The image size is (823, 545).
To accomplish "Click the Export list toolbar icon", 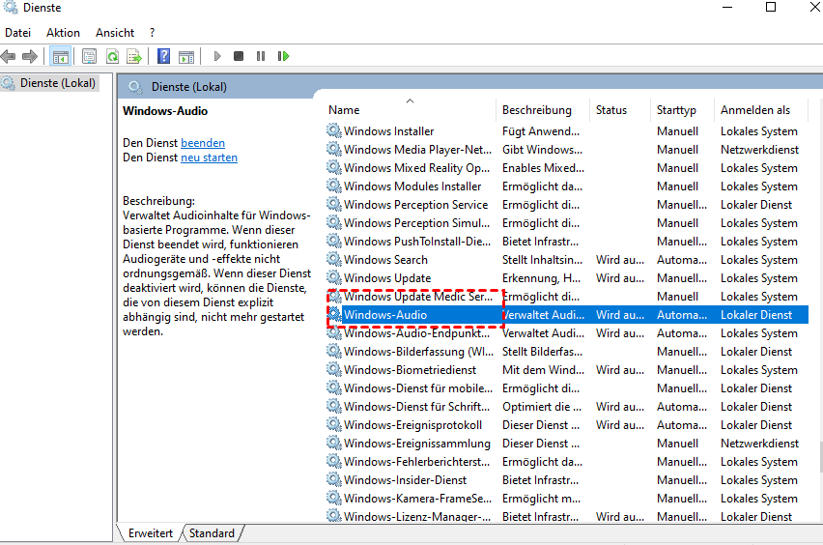I will (x=134, y=57).
